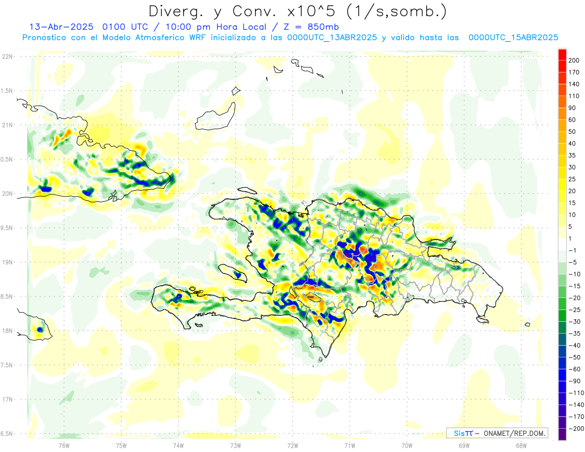
Task: Click the green legend swatch between -20 and -25
Action: pyautogui.click(x=562, y=304)
